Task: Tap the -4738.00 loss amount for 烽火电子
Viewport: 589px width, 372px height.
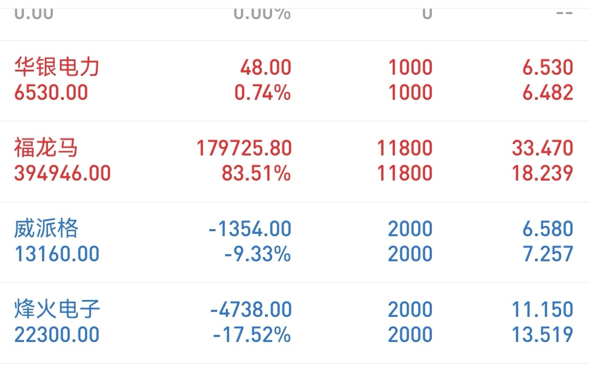Action: (251, 309)
